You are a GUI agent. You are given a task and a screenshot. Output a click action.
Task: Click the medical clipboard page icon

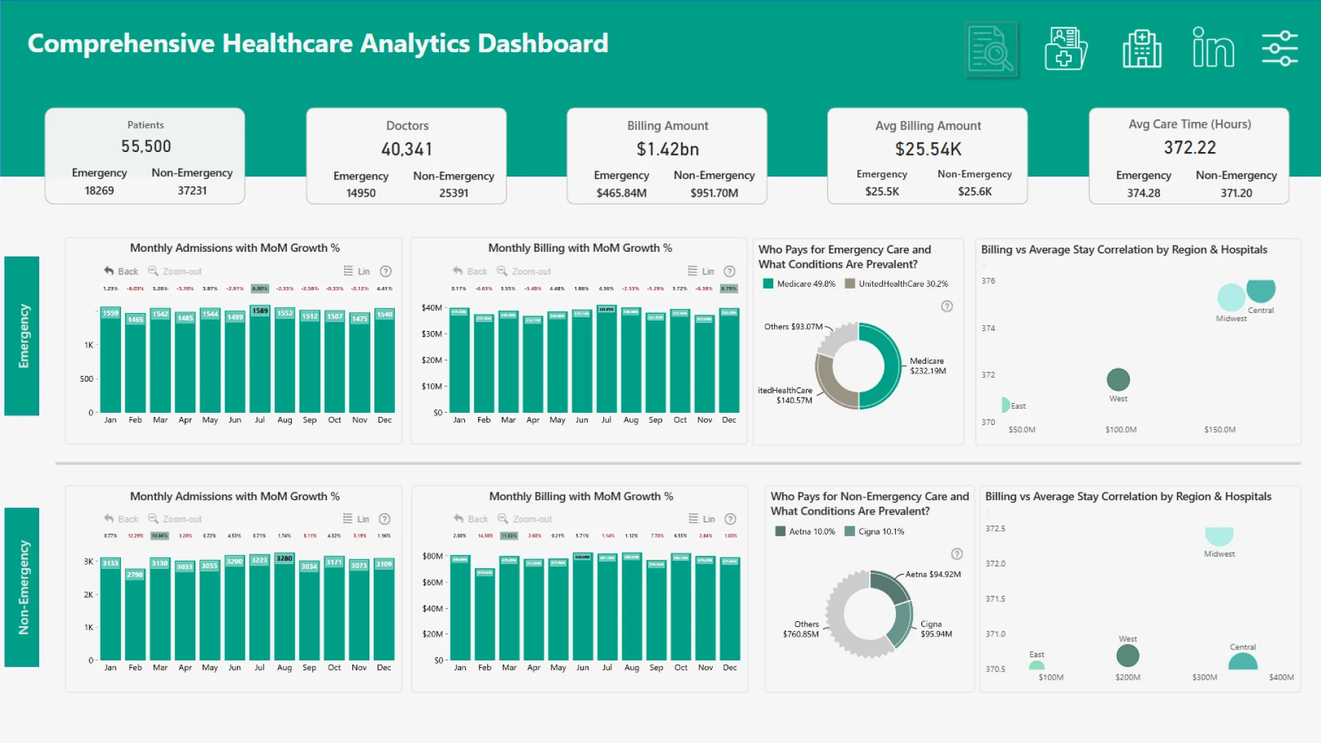(1065, 49)
